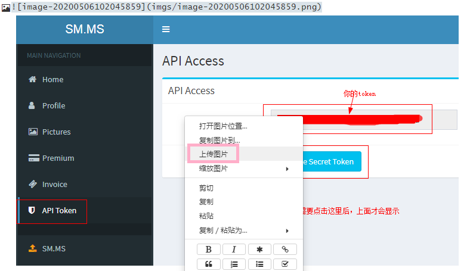Image resolution: width=467 pixels, height=271 pixels.
Task: Click the asterisk inline code format button
Action: (259, 250)
